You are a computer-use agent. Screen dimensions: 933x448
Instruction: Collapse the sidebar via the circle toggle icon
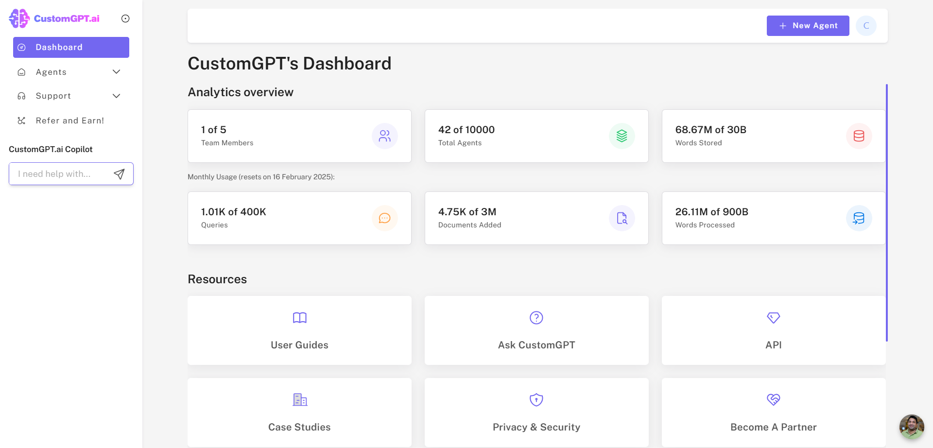[125, 18]
